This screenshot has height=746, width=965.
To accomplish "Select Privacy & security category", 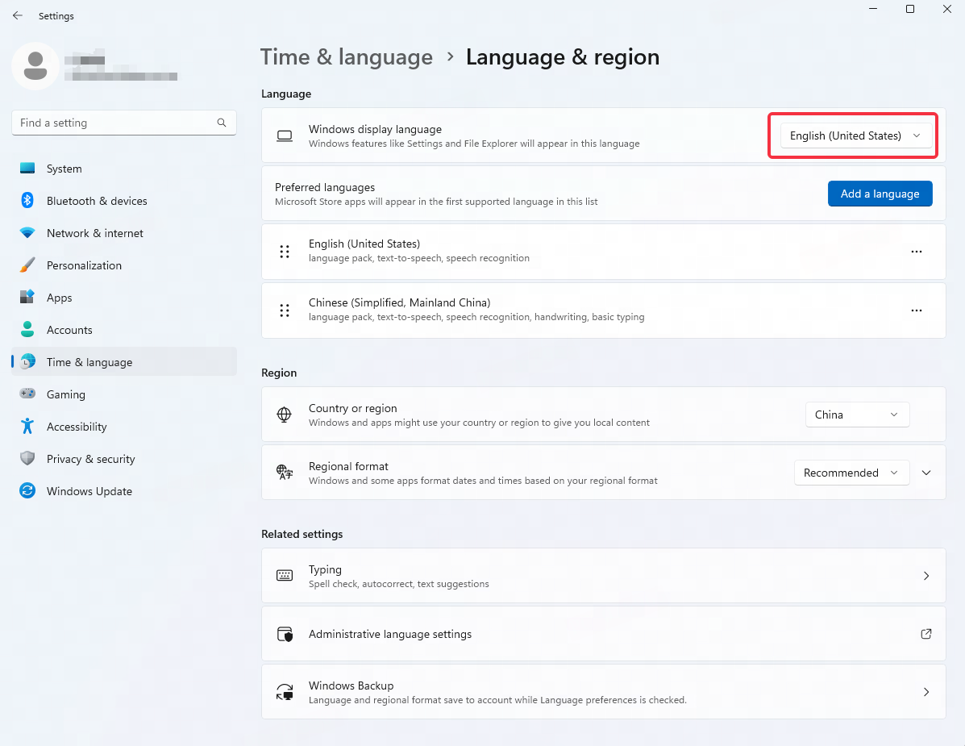I will point(90,459).
